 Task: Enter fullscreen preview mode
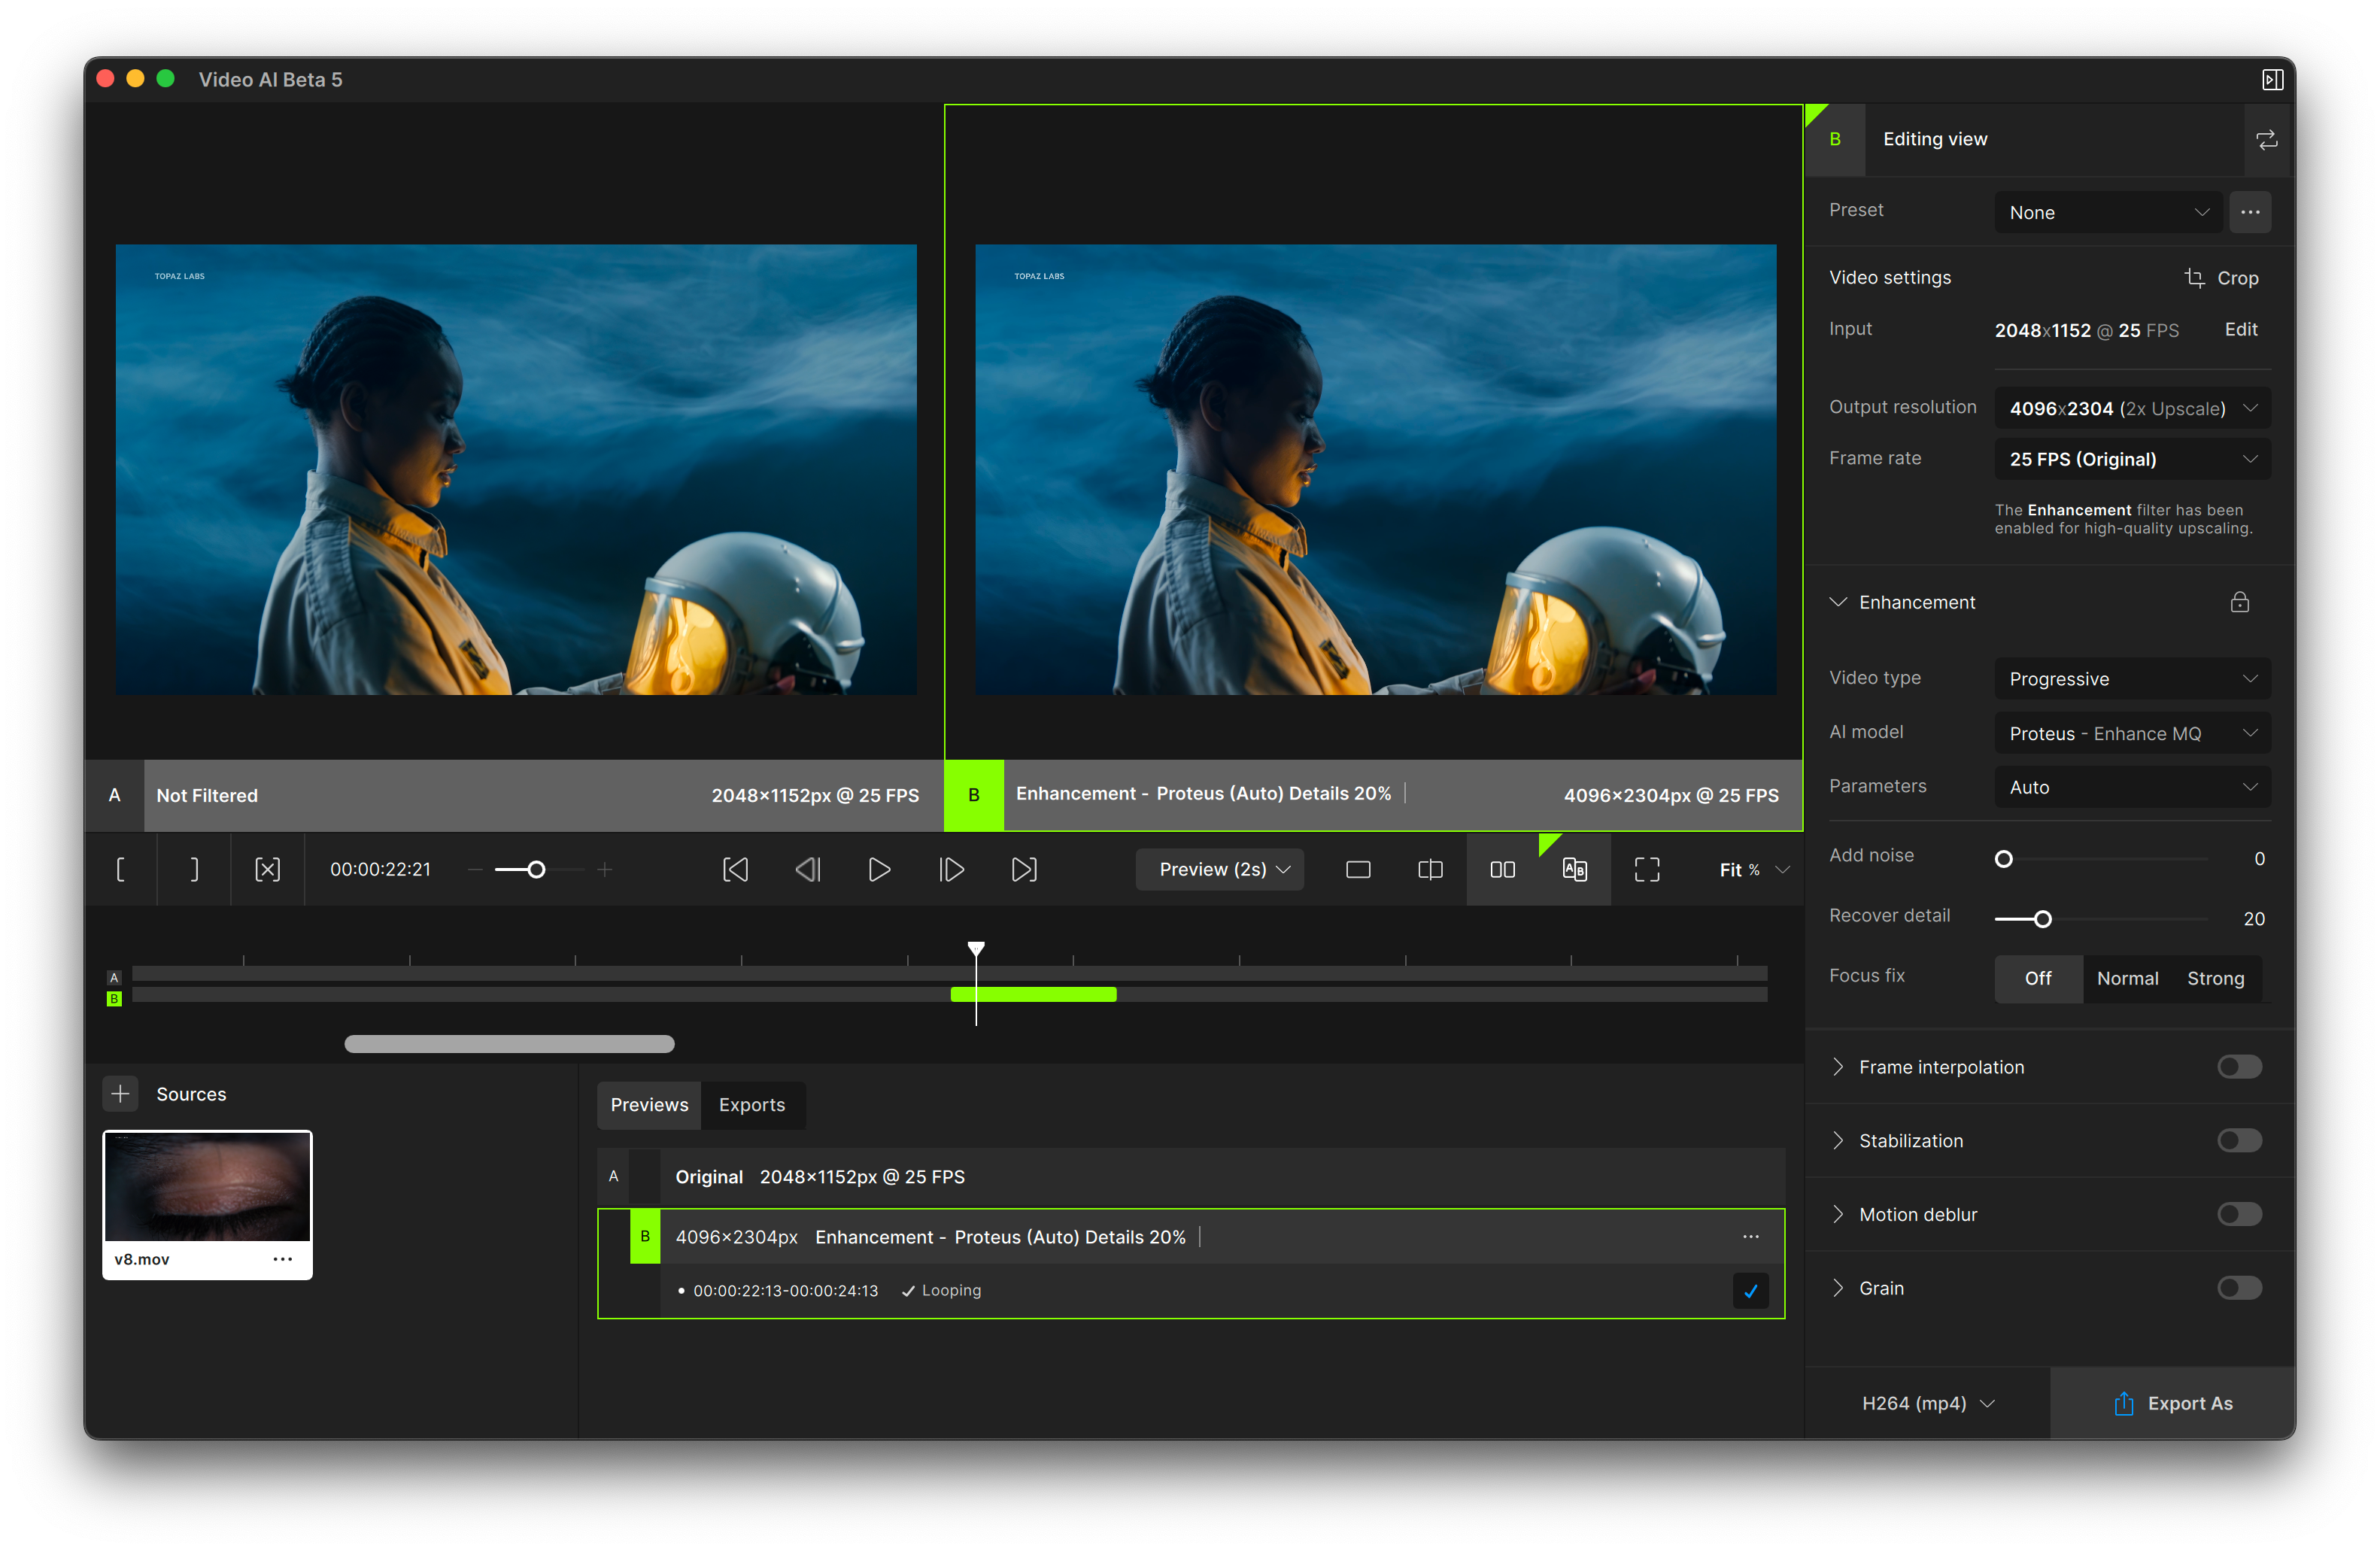[x=1646, y=870]
